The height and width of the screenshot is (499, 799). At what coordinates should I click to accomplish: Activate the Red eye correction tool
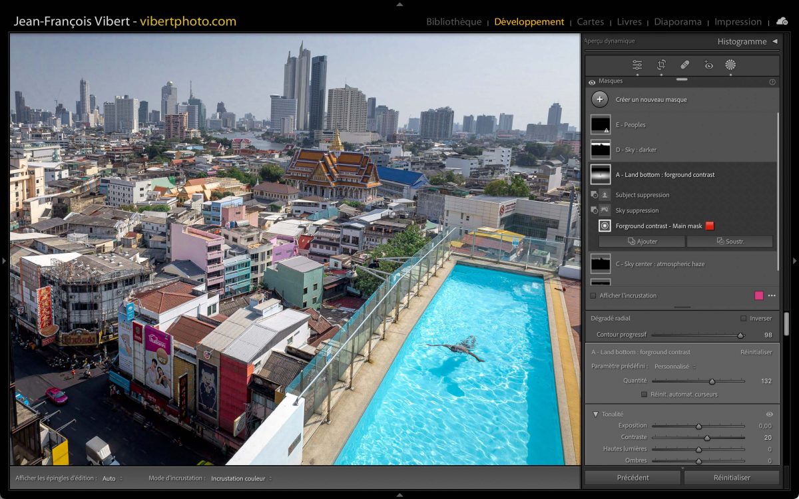[x=708, y=65]
